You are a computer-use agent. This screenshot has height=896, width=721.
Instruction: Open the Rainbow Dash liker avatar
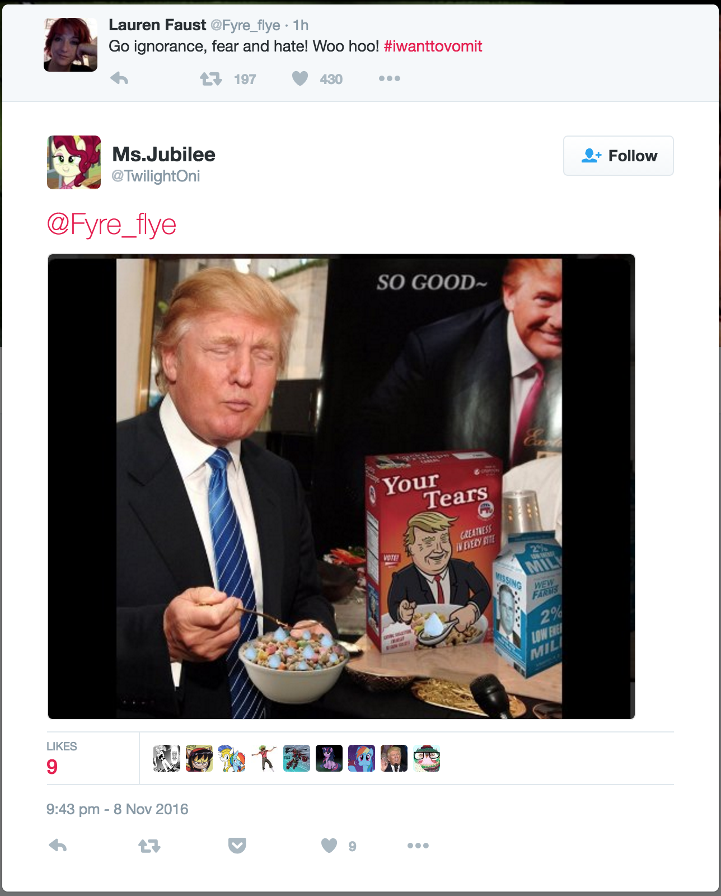362,758
